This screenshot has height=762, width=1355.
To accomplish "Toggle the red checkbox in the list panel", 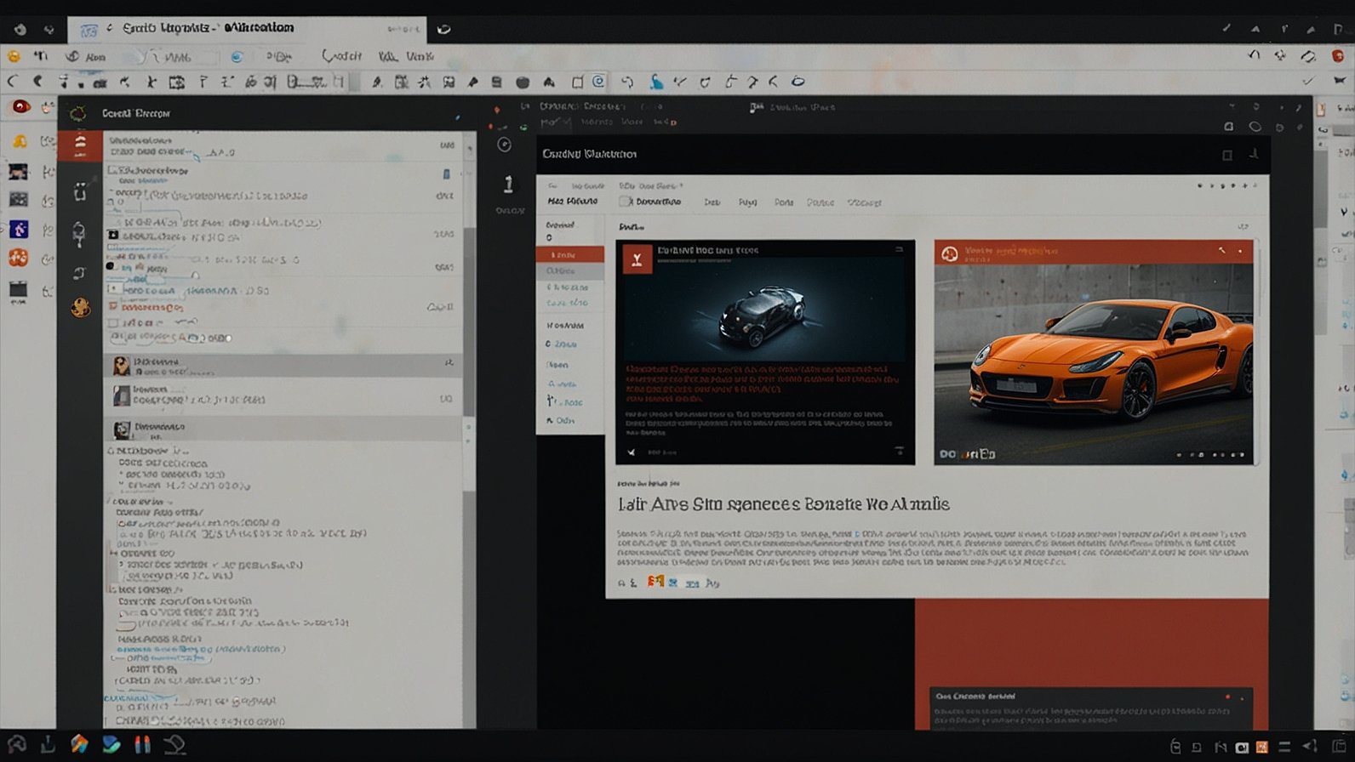I will (113, 306).
